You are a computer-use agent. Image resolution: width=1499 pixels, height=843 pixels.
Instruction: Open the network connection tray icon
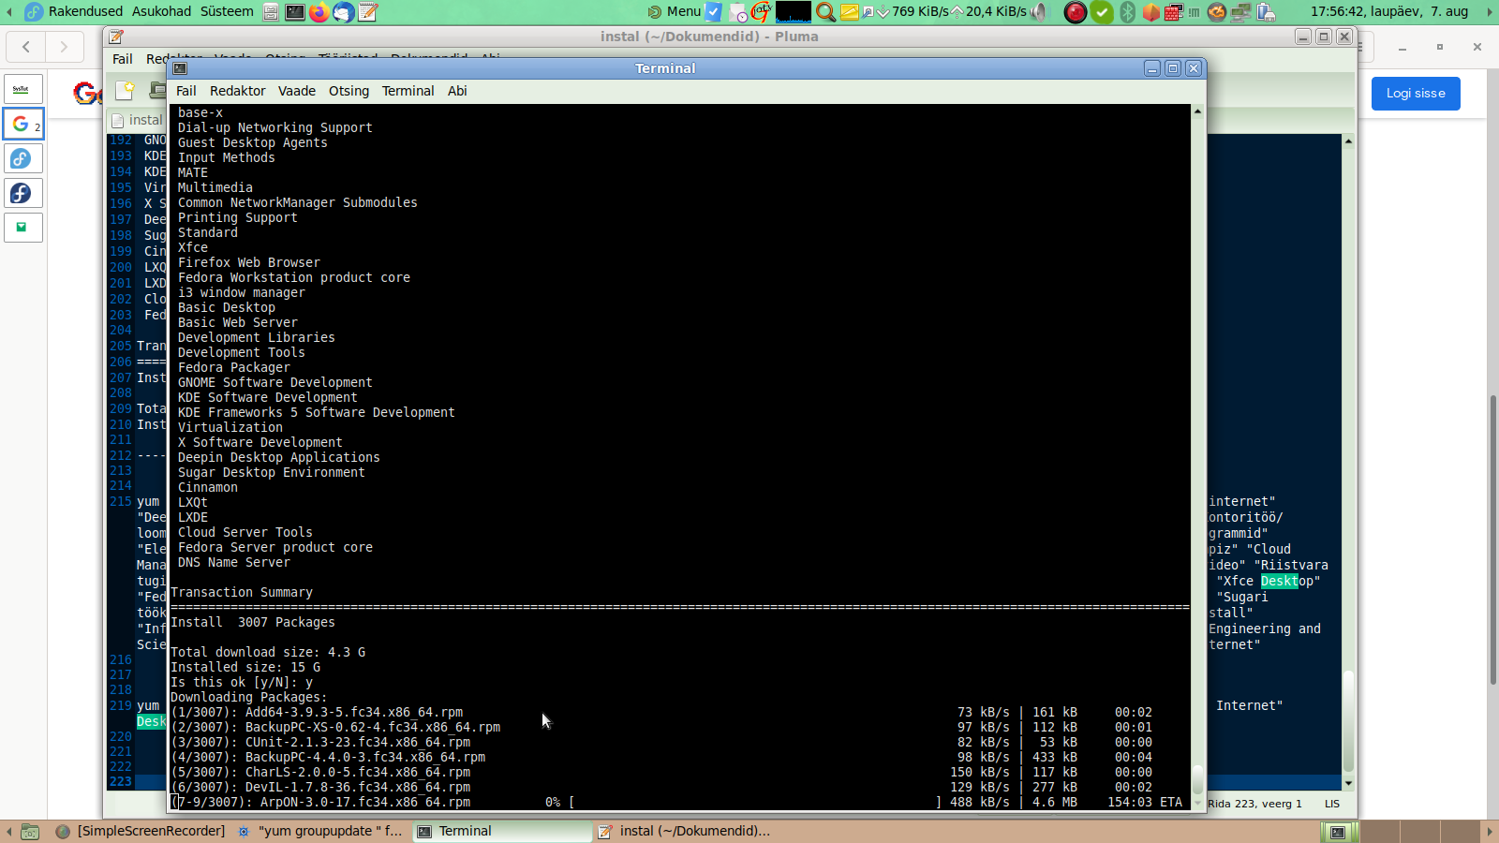click(x=1241, y=11)
